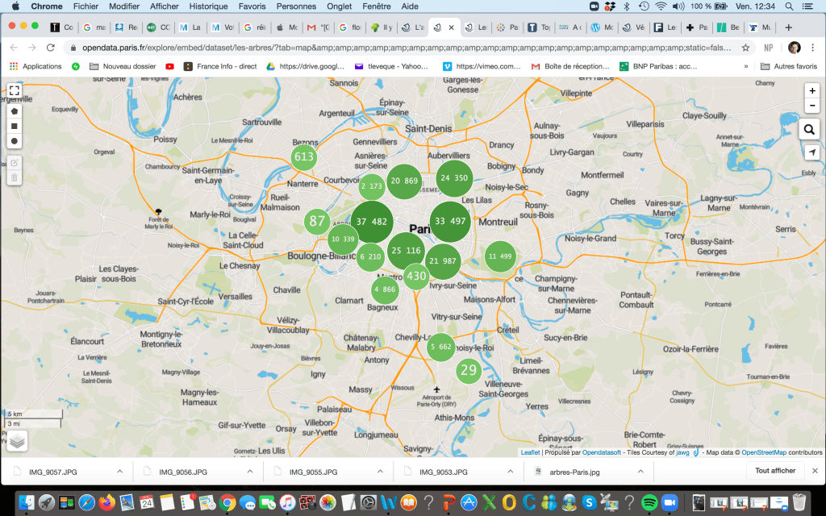The image size is (826, 516).
Task: Bookmark this page with the star
Action: [x=746, y=48]
